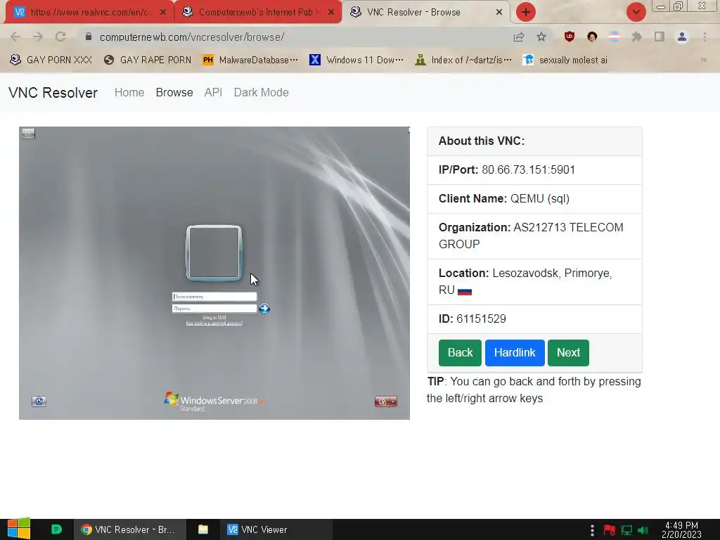Click the share page icon in the address bar

coord(519,37)
